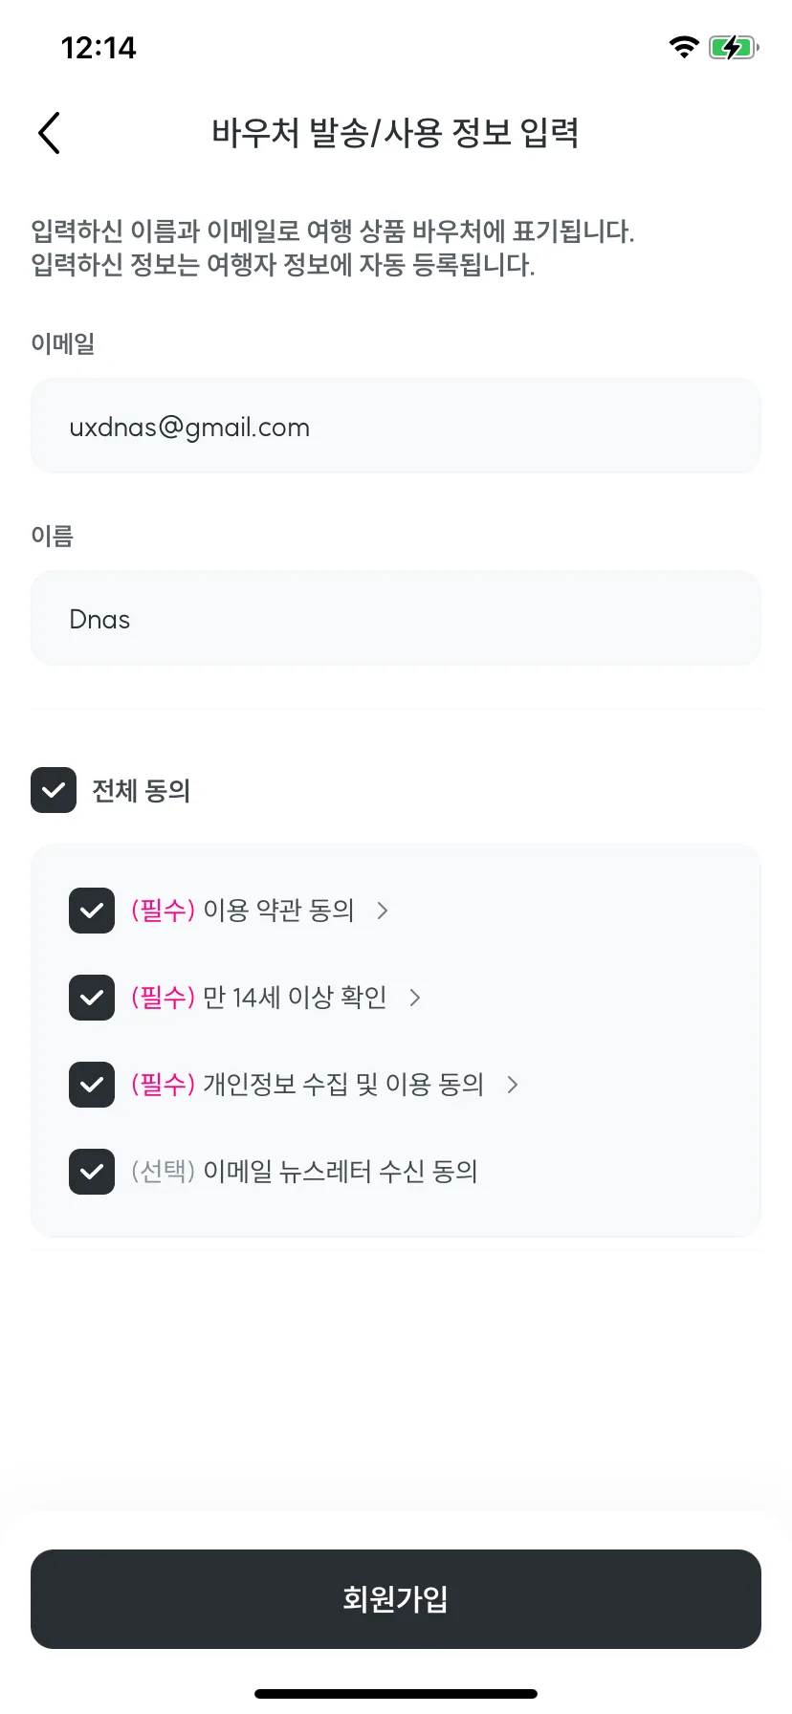Uncheck the 전체 동의 checkbox
The width and height of the screenshot is (792, 1714).
54,790
